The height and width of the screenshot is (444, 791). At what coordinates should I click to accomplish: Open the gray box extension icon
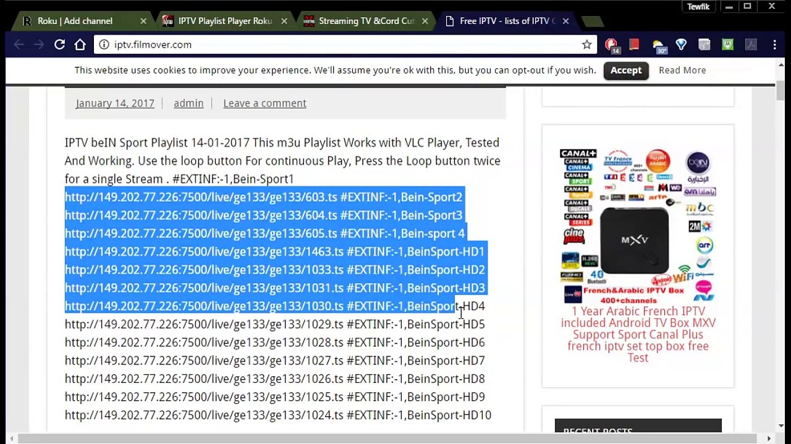704,44
